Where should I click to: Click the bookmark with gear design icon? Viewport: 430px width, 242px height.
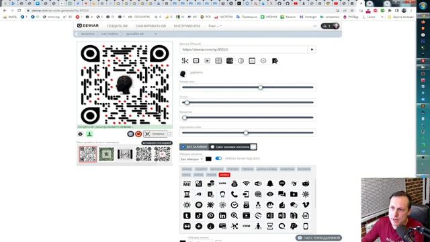tap(275, 61)
